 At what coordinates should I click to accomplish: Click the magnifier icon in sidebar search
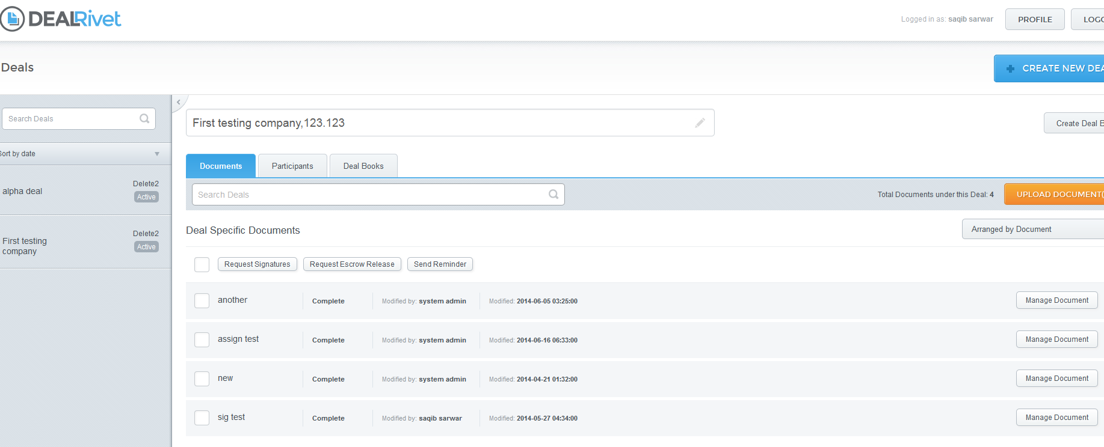144,118
